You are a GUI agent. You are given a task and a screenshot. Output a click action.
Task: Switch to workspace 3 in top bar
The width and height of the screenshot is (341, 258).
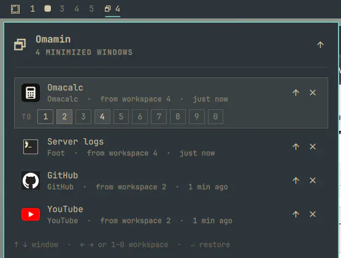click(x=62, y=9)
